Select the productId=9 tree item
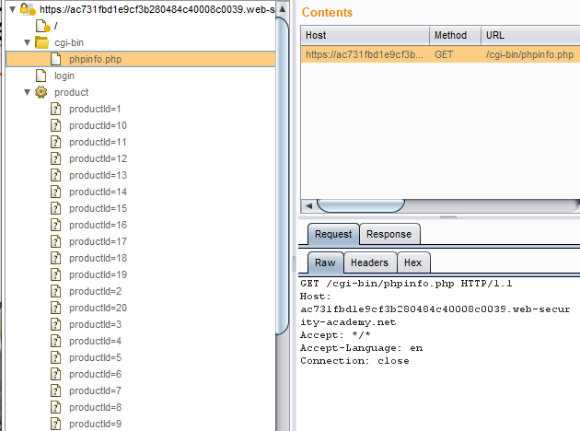580x431 pixels. click(95, 424)
